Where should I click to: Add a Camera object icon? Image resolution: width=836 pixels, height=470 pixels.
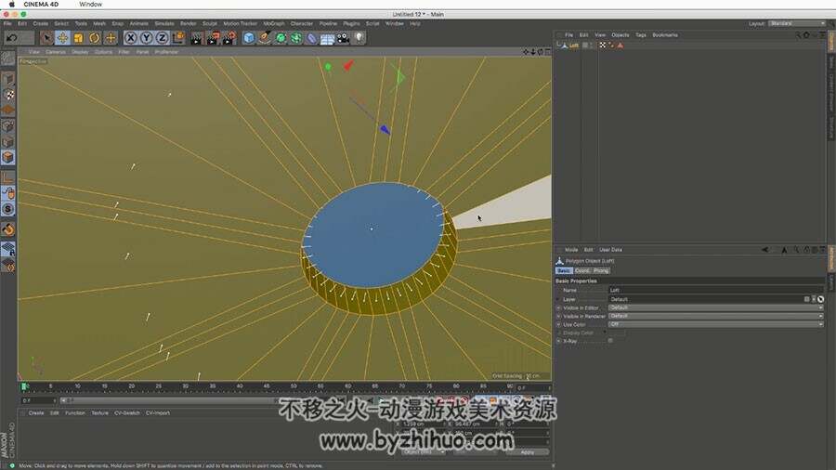pos(343,38)
